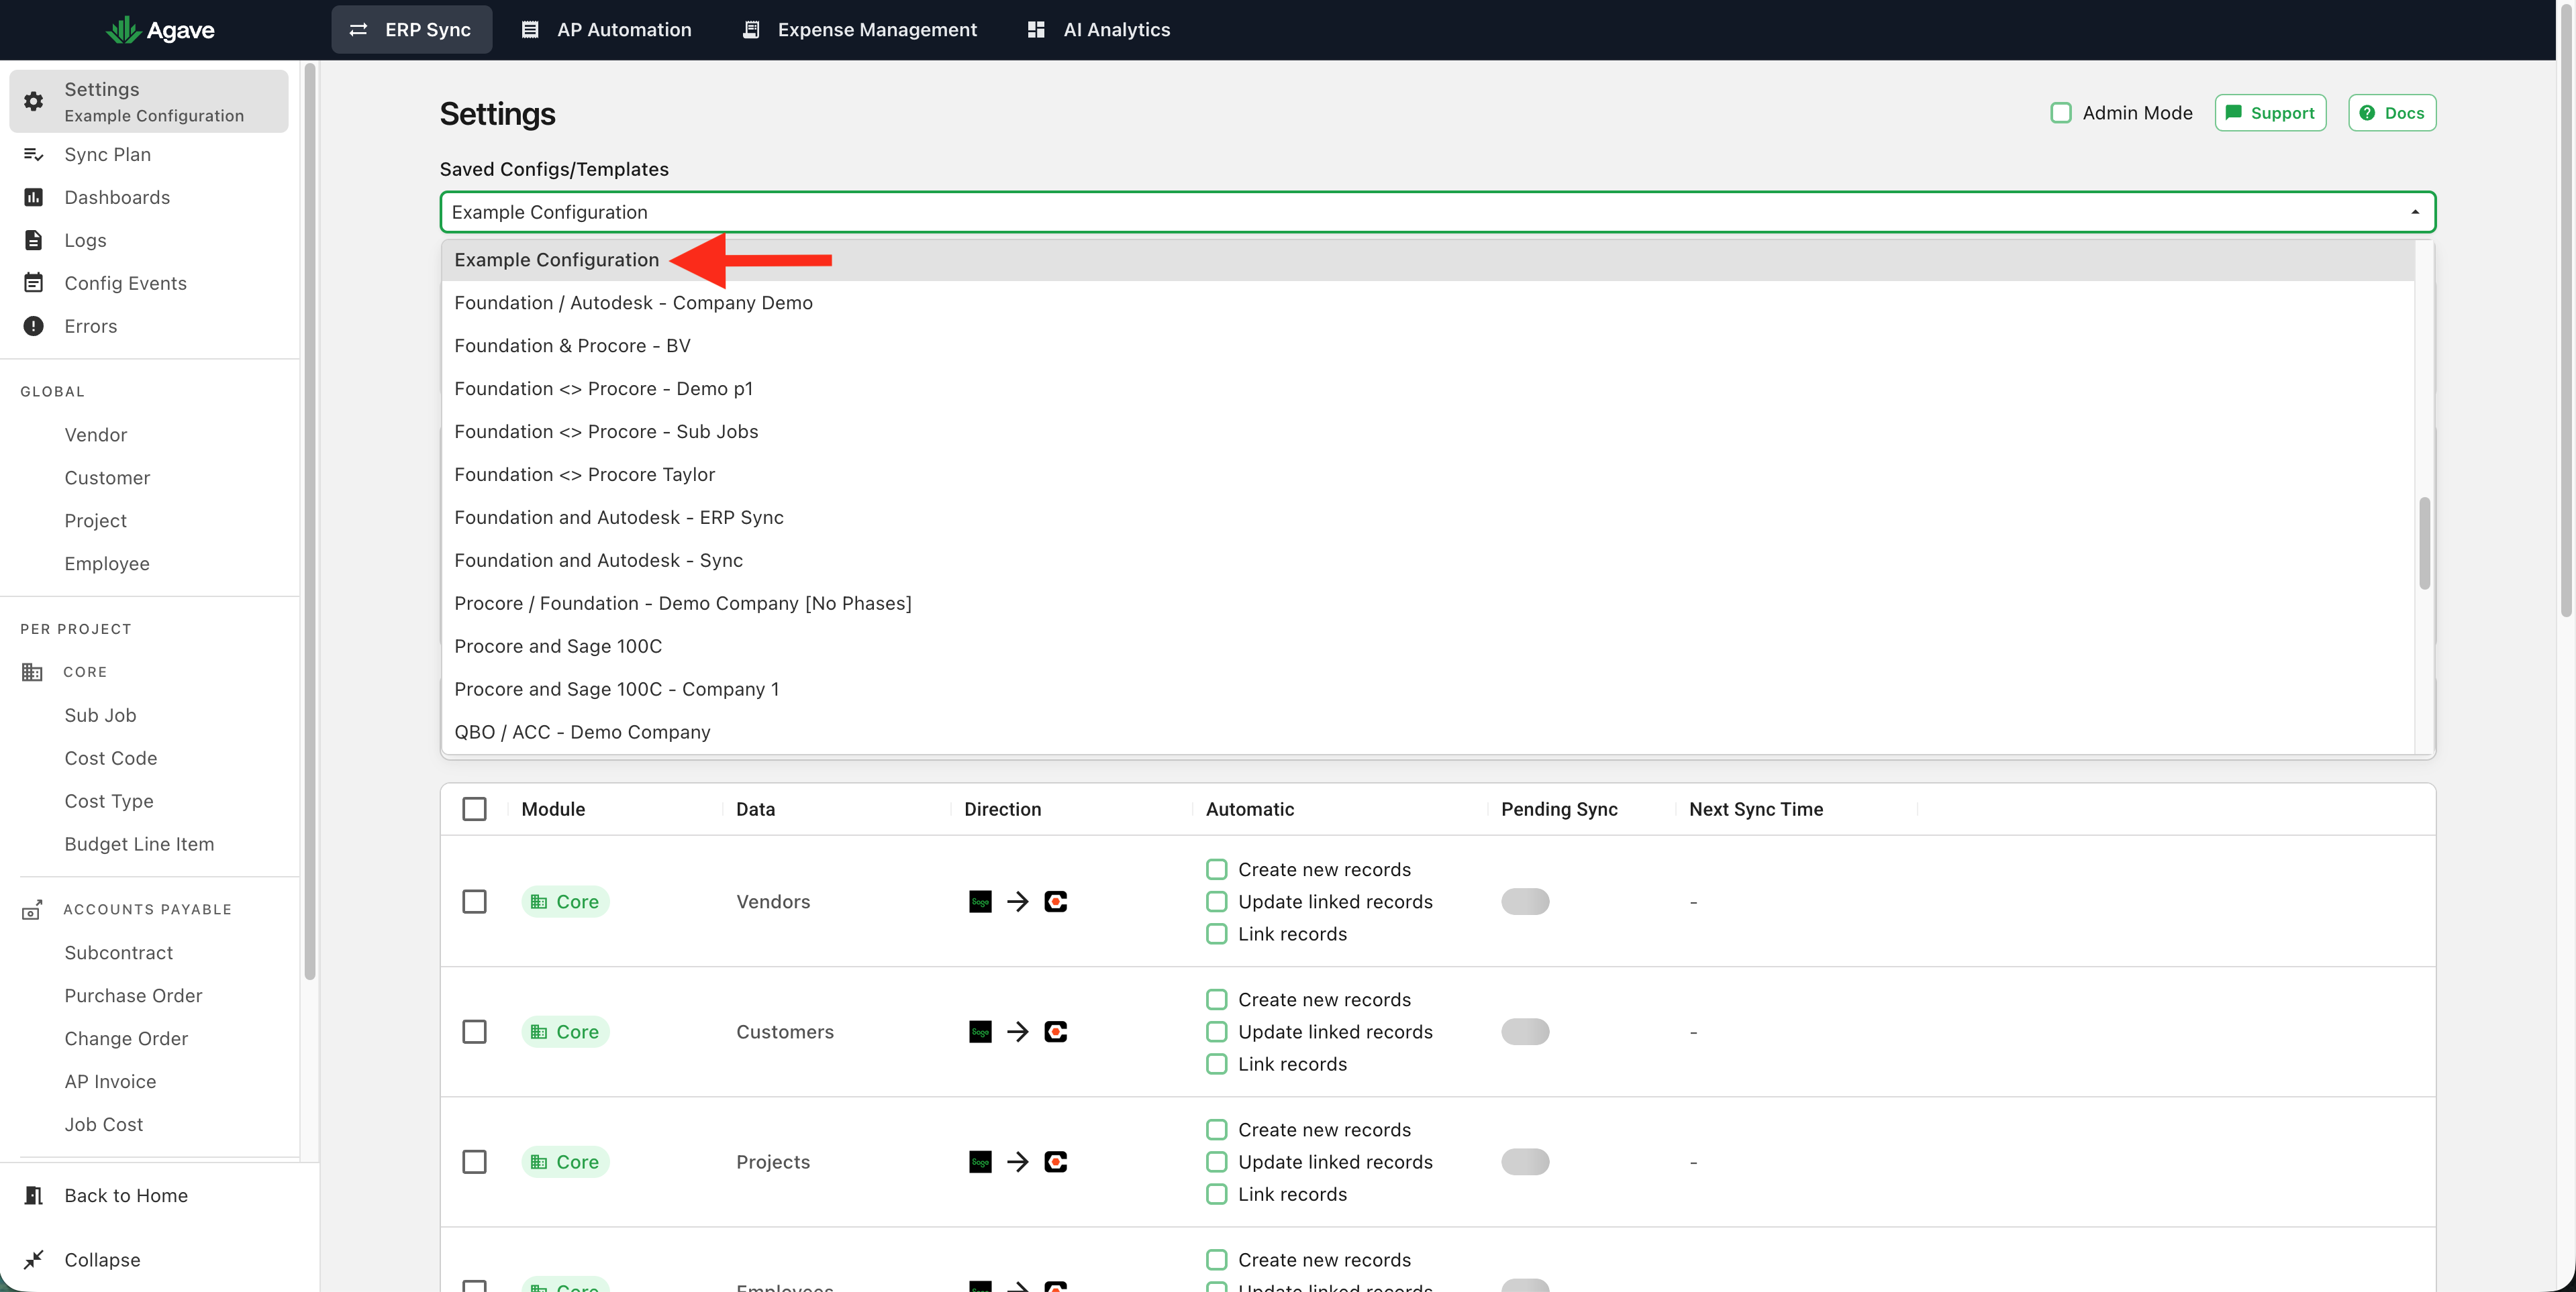2576x1292 pixels.
Task: Click the Support button
Action: 2270,113
